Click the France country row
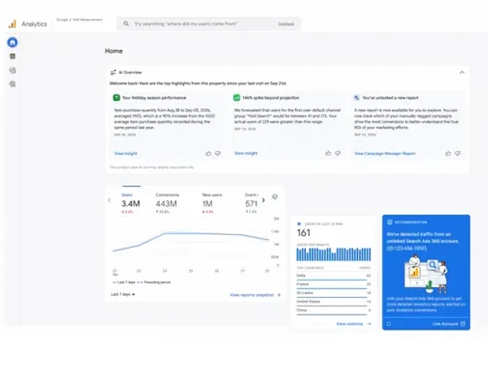This screenshot has height=366, width=488. (333, 285)
